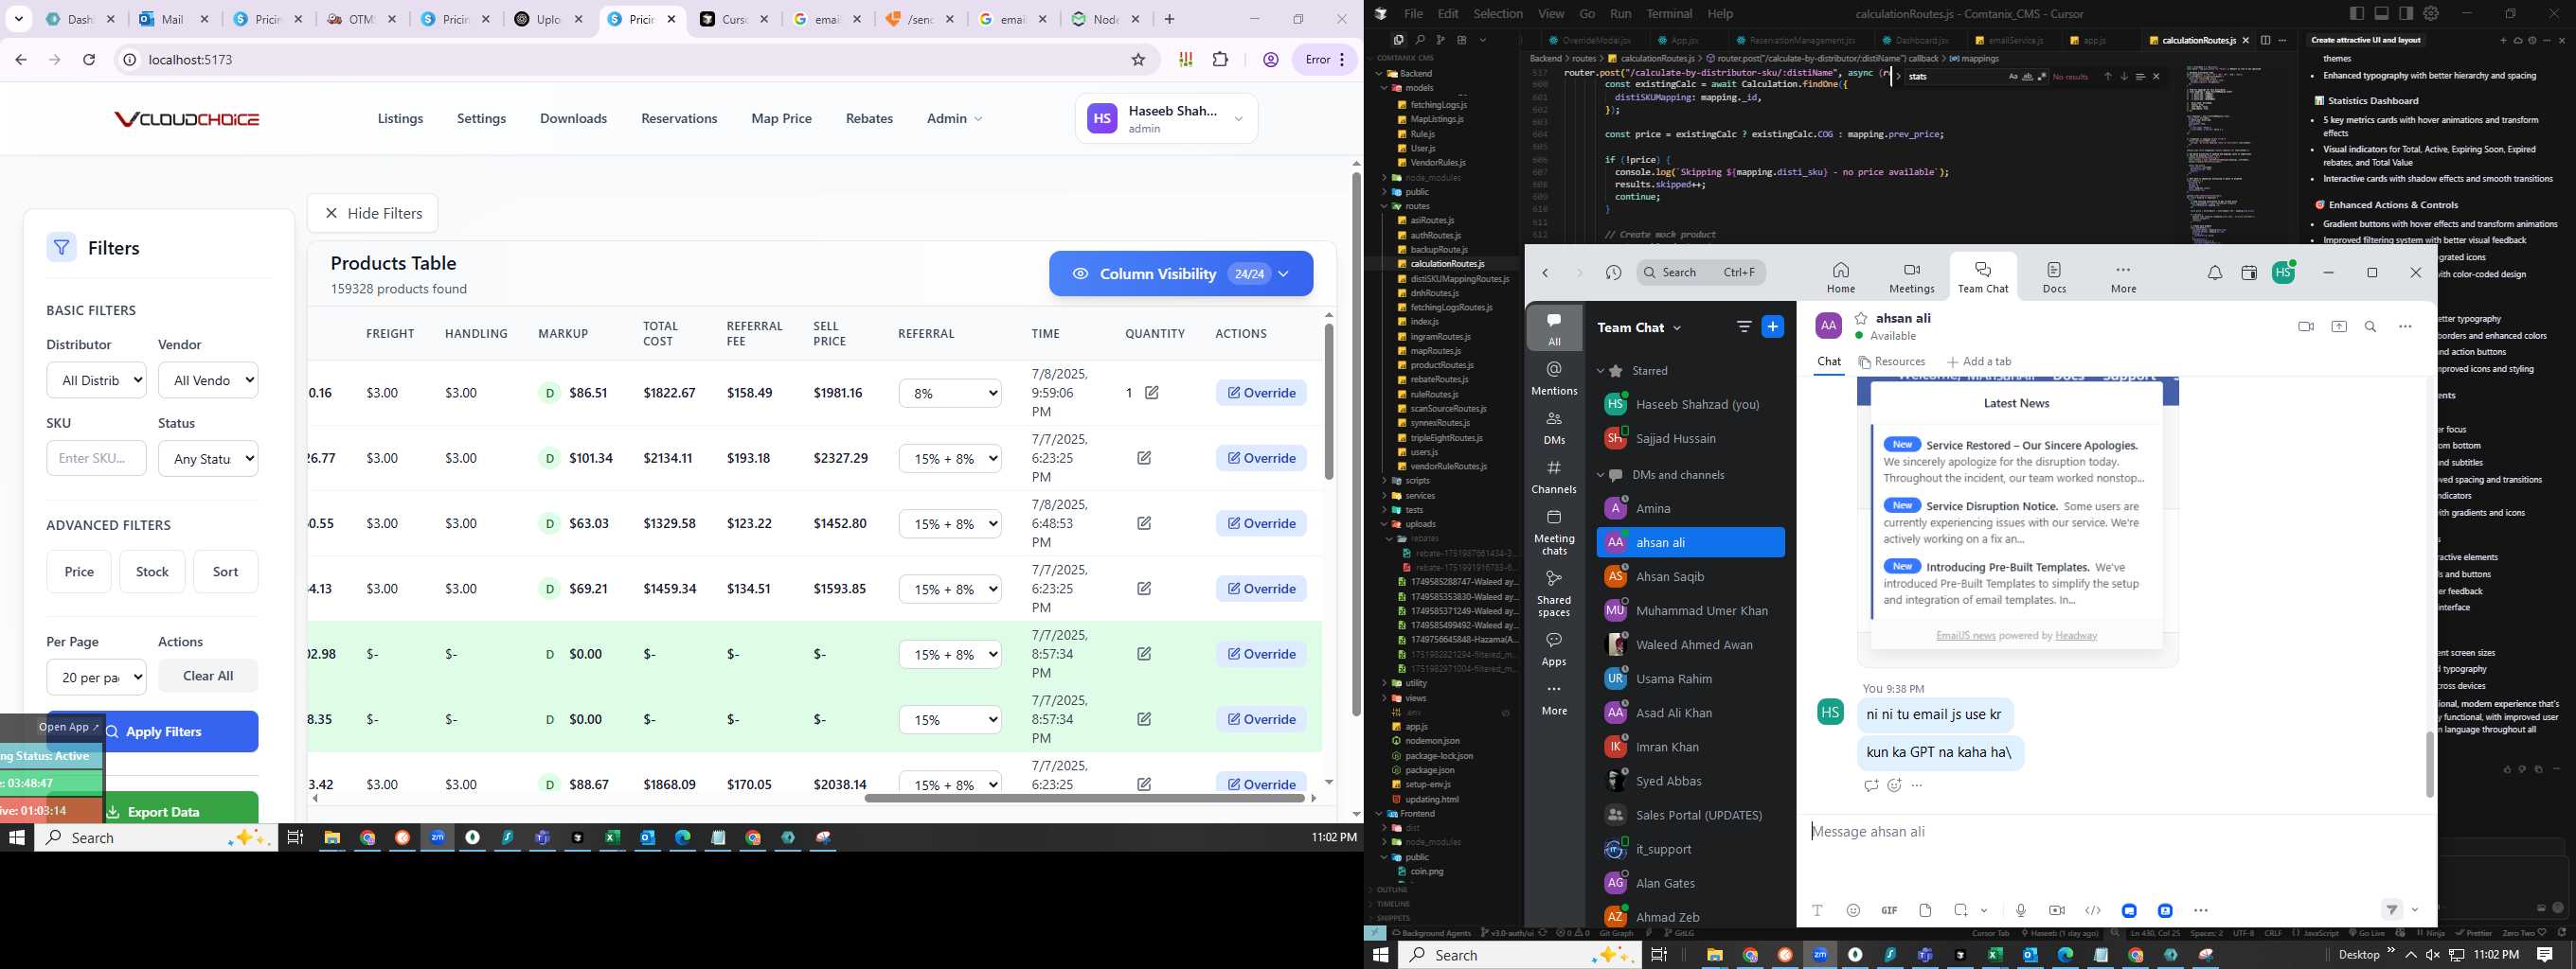Attach a file in Zoom chat
The width and height of the screenshot is (2576, 969).
(1925, 910)
